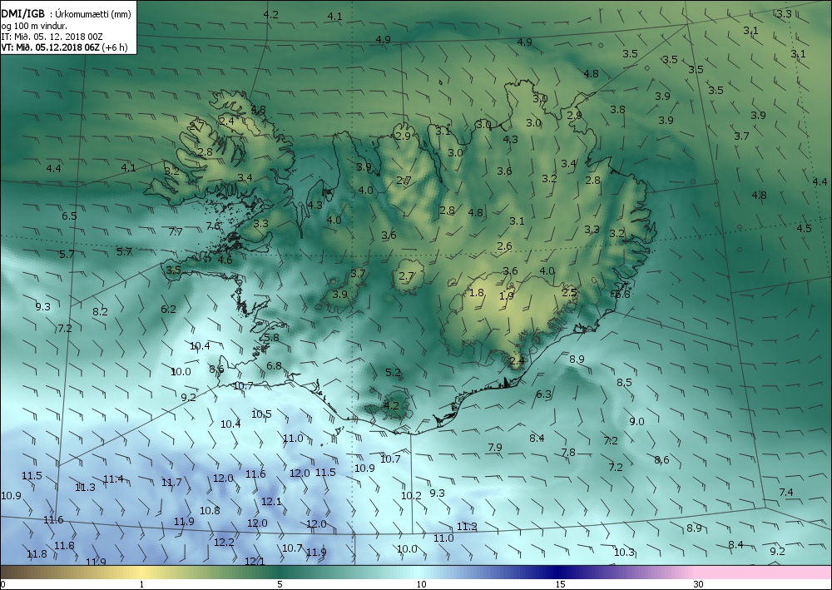Click the 6.2 value on the map
This screenshot has height=590, width=832.
point(168,309)
